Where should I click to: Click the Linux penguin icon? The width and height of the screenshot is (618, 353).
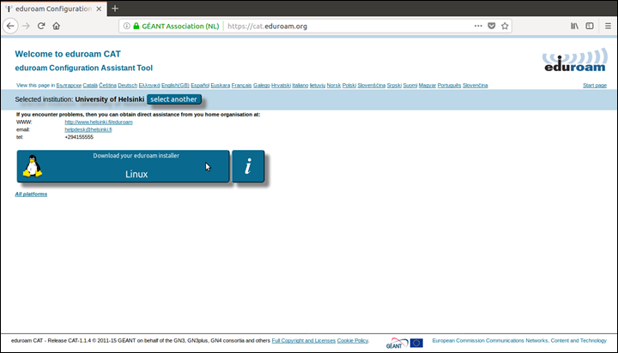(33, 166)
